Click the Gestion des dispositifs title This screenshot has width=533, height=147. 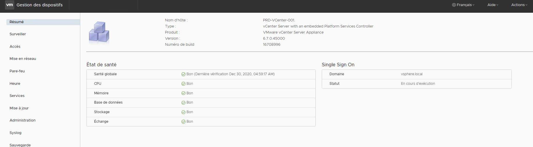(x=40, y=5)
